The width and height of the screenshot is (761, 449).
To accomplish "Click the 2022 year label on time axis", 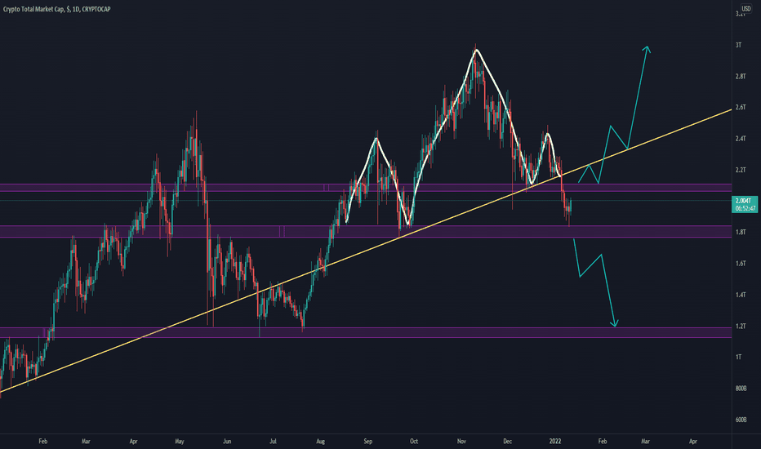I will [x=555, y=441].
